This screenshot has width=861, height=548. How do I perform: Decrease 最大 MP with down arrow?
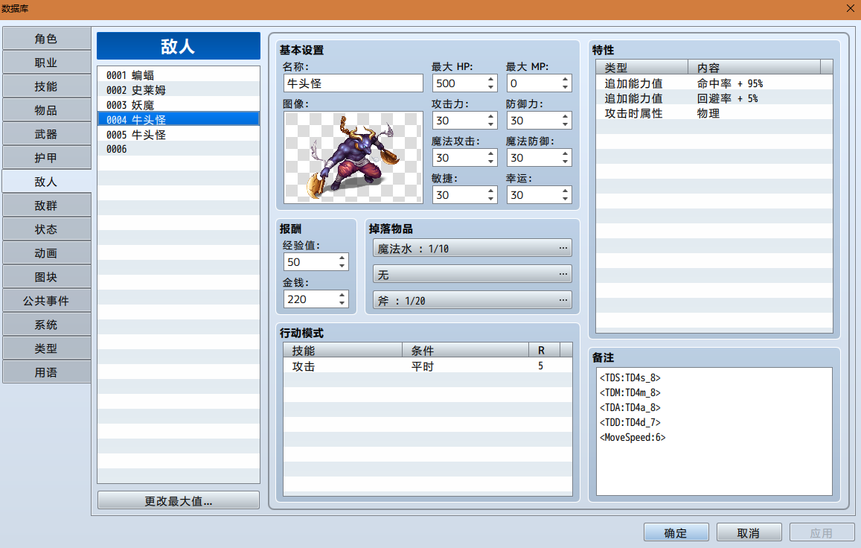[565, 87]
